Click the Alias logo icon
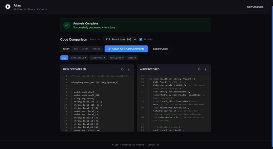 point(8,7)
